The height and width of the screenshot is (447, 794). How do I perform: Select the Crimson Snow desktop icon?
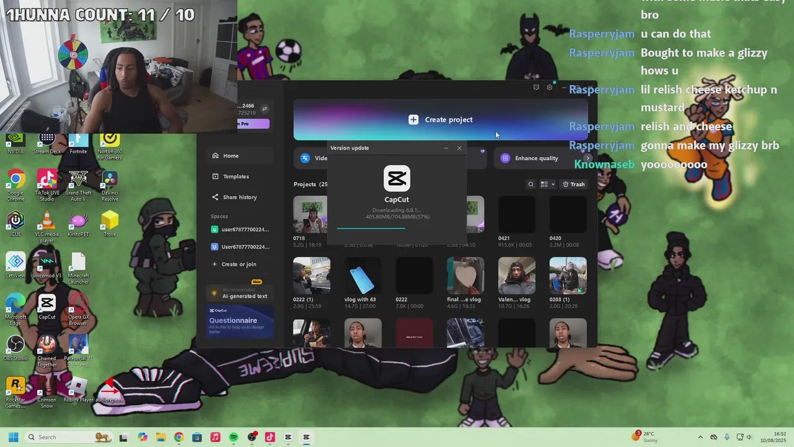47,393
